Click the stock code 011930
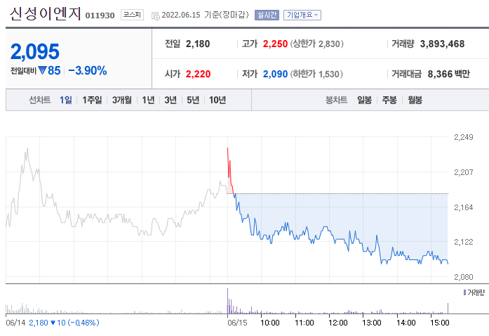The height and width of the screenshot is (336, 489). pos(100,15)
